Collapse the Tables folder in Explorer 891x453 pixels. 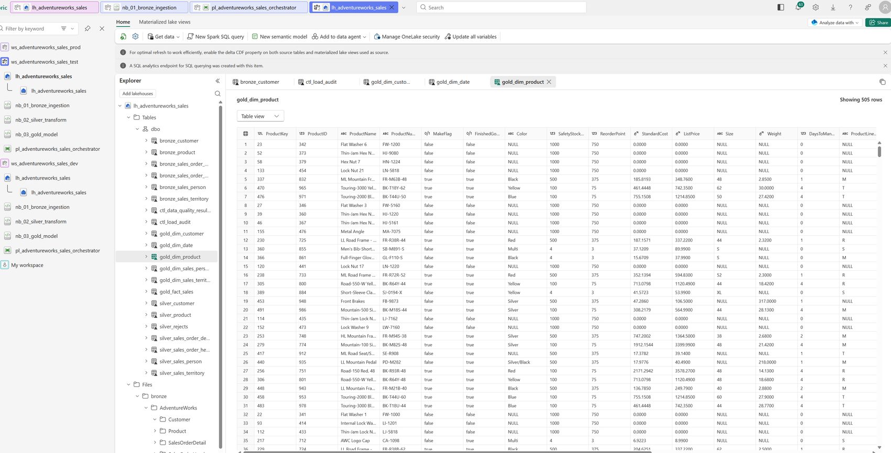[128, 117]
